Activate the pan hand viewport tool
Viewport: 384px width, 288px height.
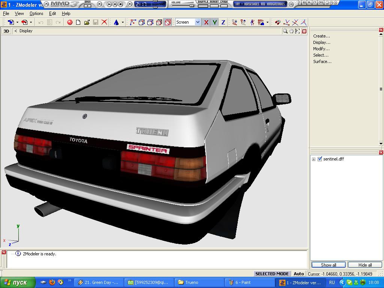(291, 31)
